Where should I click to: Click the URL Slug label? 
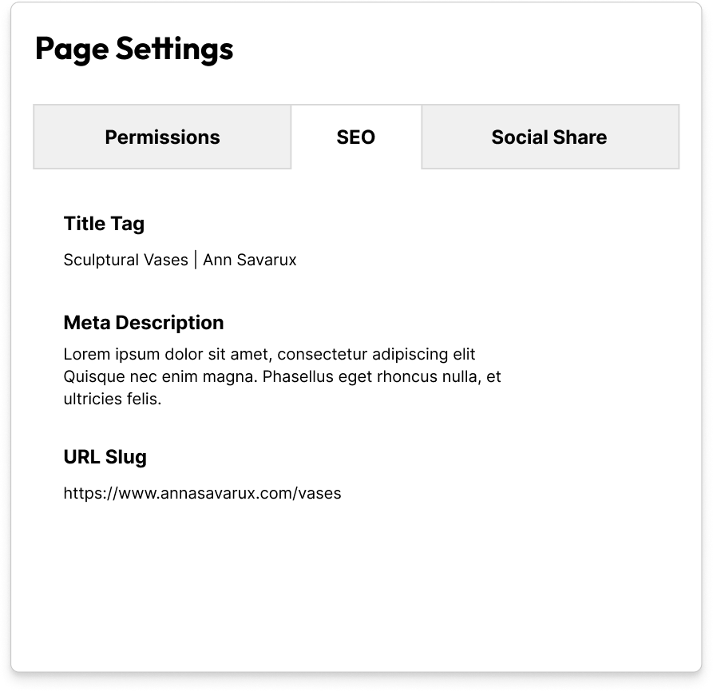coord(105,457)
